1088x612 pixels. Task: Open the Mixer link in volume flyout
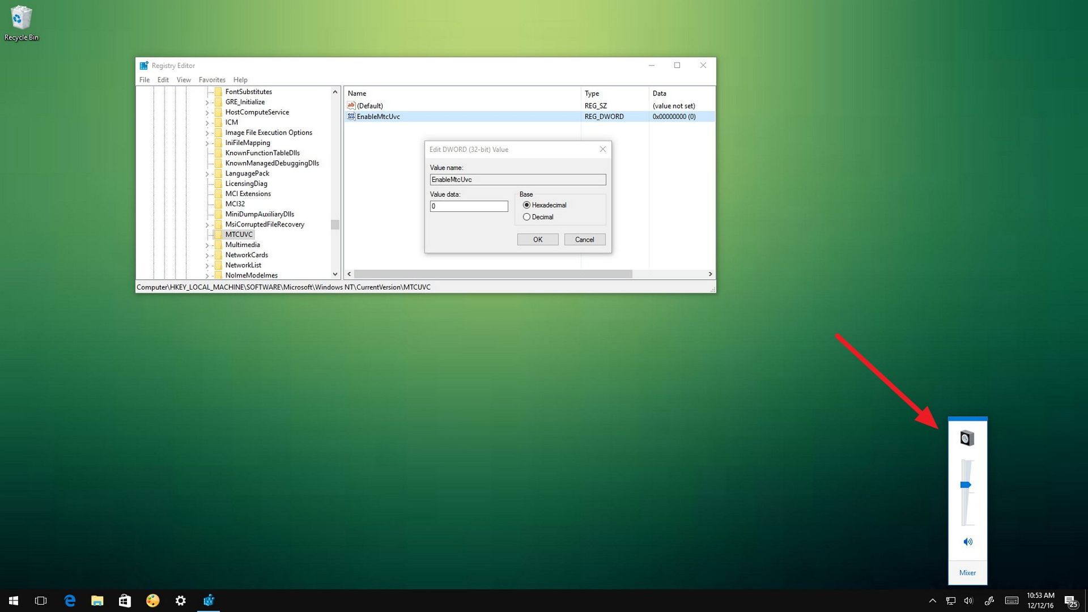pyautogui.click(x=967, y=573)
